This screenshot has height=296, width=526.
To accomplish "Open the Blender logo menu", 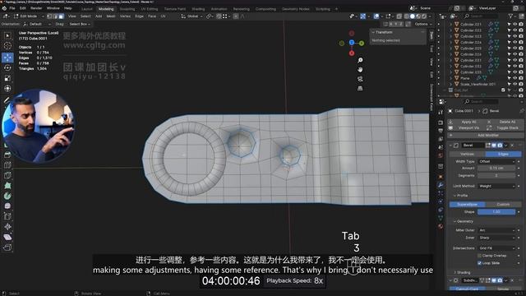I will 4,8.
